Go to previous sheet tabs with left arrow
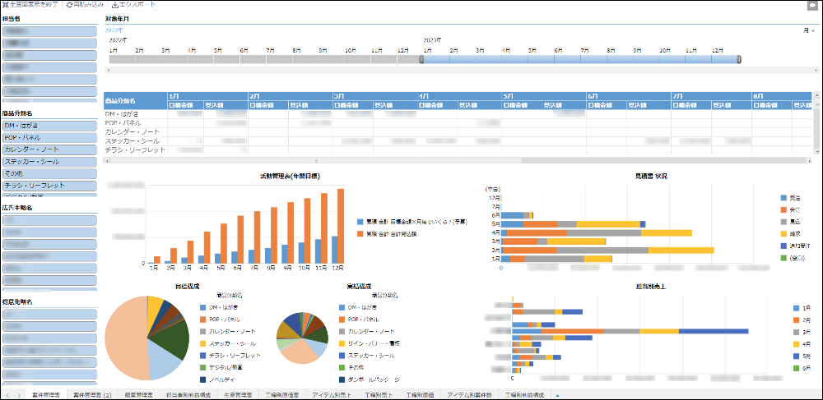This screenshot has height=400, width=823. 8,395
